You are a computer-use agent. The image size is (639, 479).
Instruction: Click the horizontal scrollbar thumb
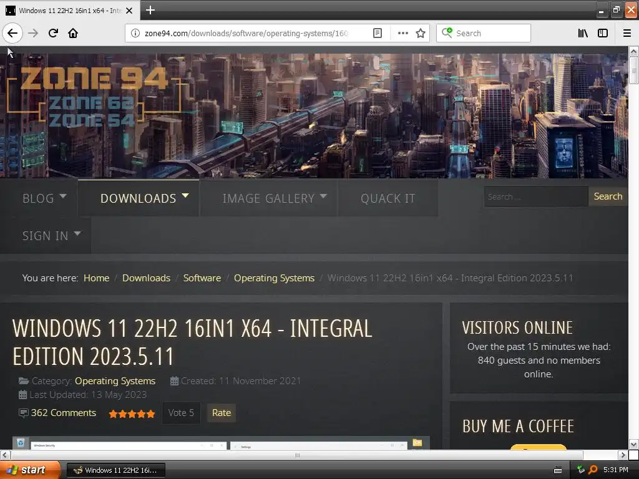(x=296, y=455)
